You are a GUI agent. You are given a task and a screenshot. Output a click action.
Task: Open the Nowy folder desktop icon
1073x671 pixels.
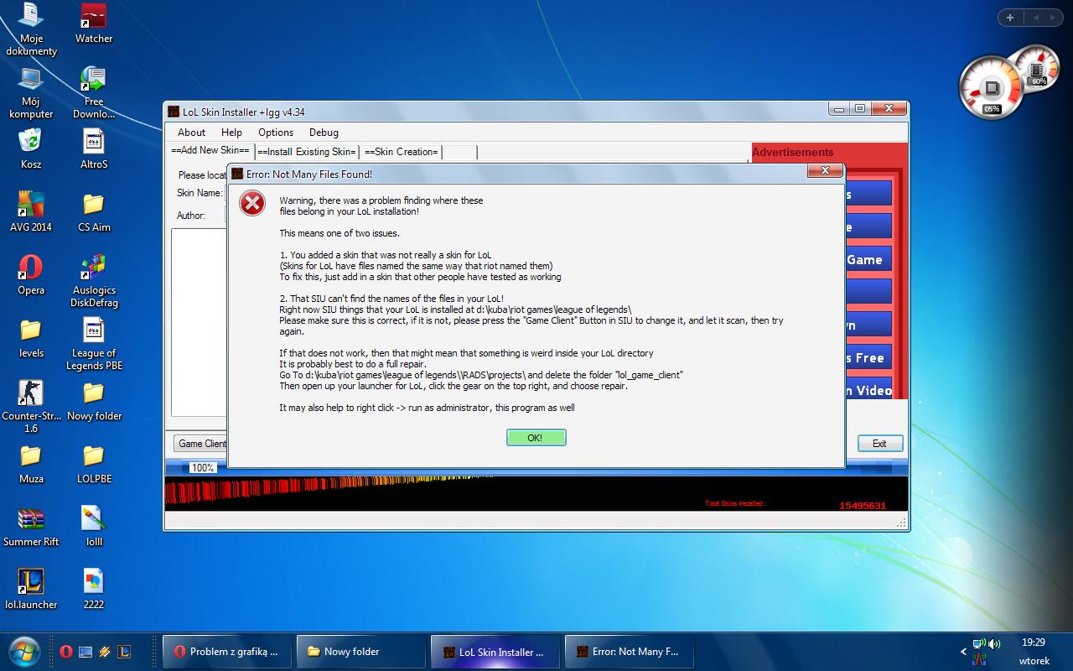coord(94,401)
